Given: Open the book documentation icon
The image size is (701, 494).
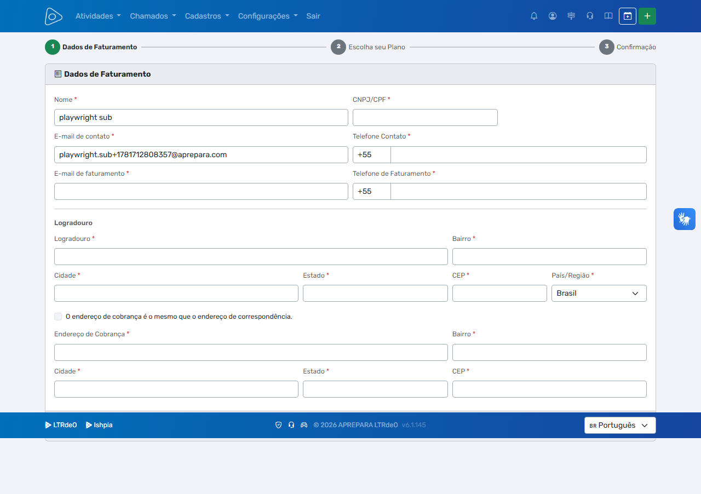Looking at the screenshot, I should pos(608,16).
